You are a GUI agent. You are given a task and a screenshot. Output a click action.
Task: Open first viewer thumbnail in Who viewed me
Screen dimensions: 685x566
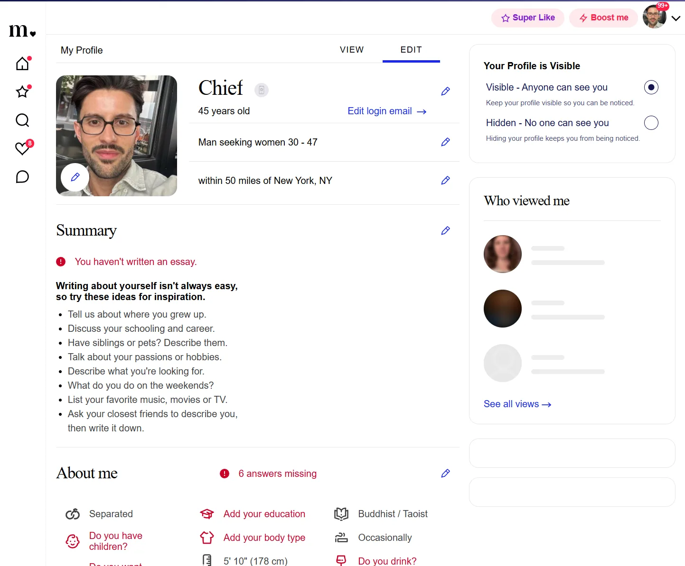coord(503,254)
